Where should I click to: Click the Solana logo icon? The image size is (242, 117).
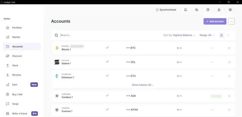[x=57, y=62]
